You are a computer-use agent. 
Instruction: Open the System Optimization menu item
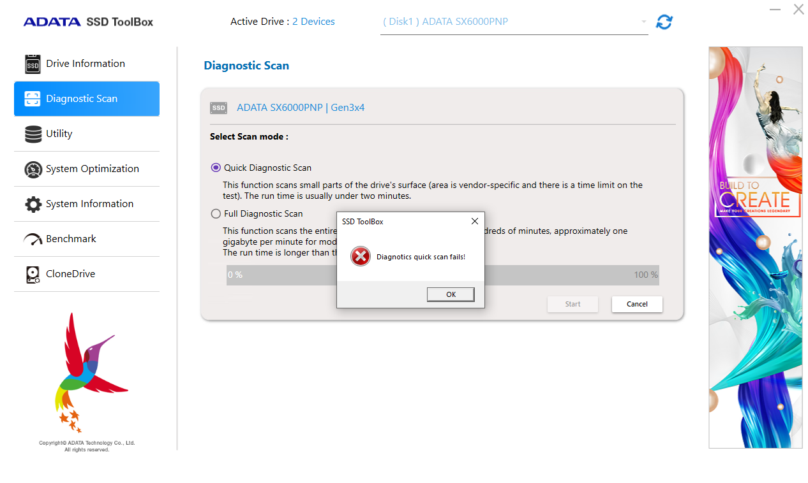click(x=93, y=169)
